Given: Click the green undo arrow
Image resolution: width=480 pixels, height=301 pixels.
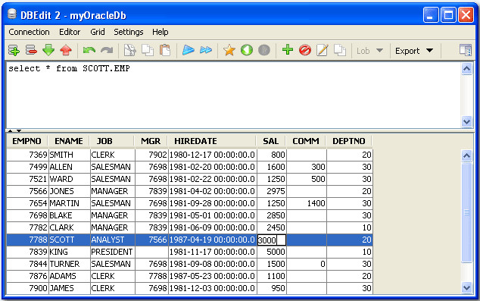Looking at the screenshot, I should 89,50.
